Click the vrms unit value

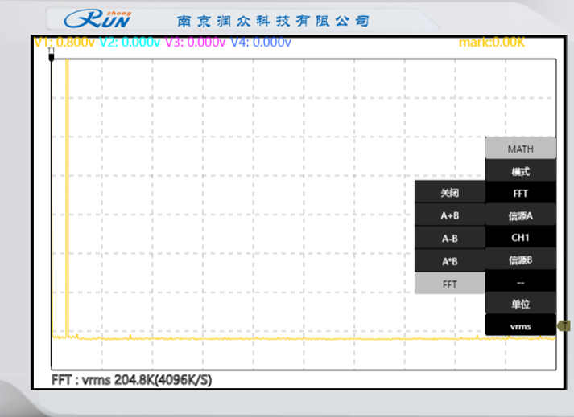(x=520, y=325)
